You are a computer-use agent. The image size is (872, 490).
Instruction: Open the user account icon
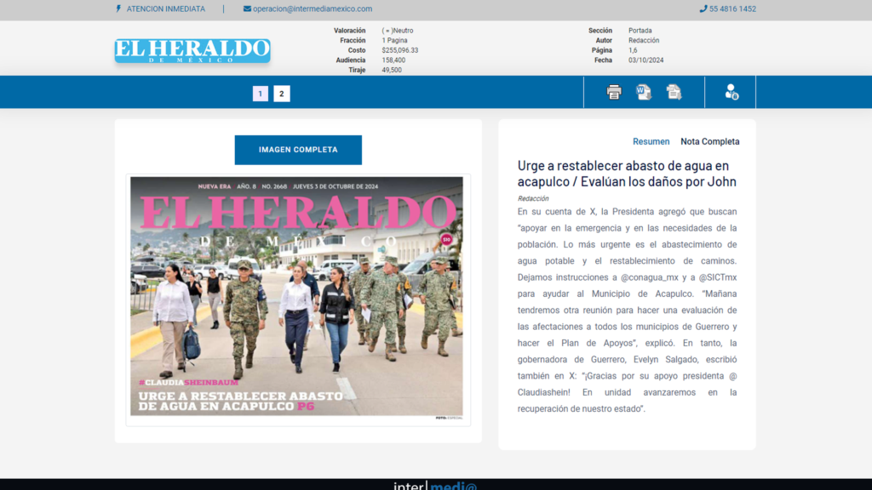[x=731, y=92]
